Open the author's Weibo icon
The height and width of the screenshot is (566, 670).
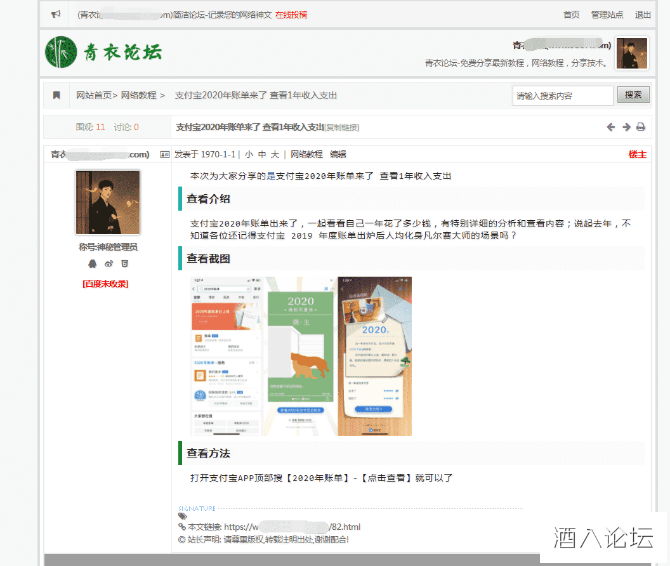click(x=109, y=264)
